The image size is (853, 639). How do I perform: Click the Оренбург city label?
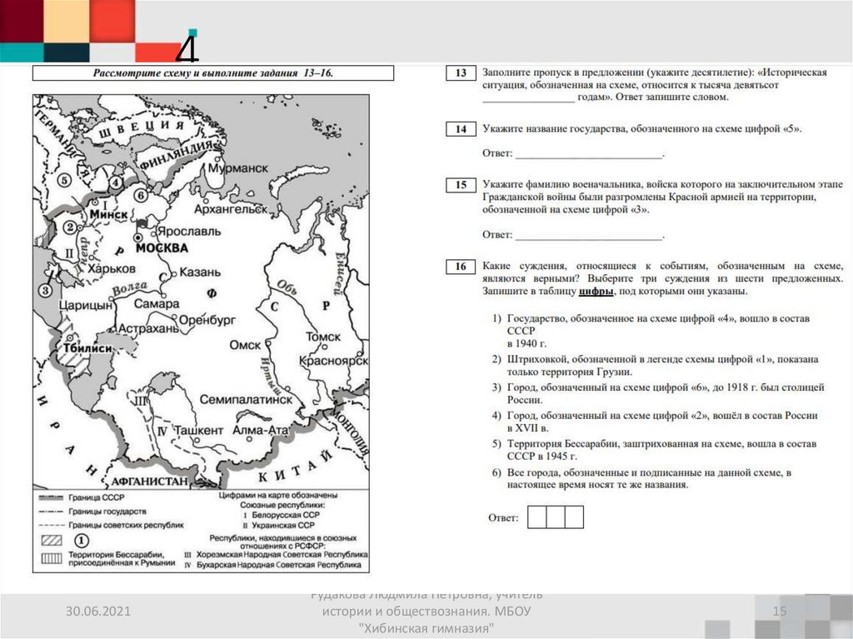coord(207,321)
